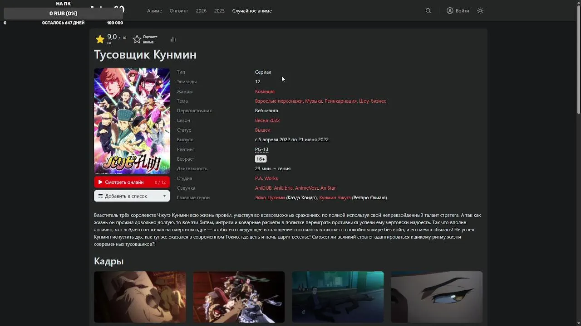Click the Тусовщик Кунмин title text
The image size is (581, 326).
[x=145, y=55]
